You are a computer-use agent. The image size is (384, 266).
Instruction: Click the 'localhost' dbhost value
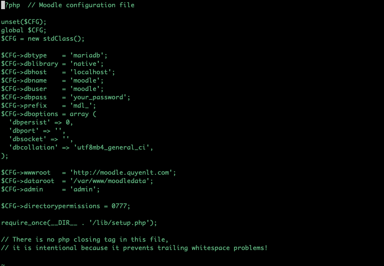92,72
